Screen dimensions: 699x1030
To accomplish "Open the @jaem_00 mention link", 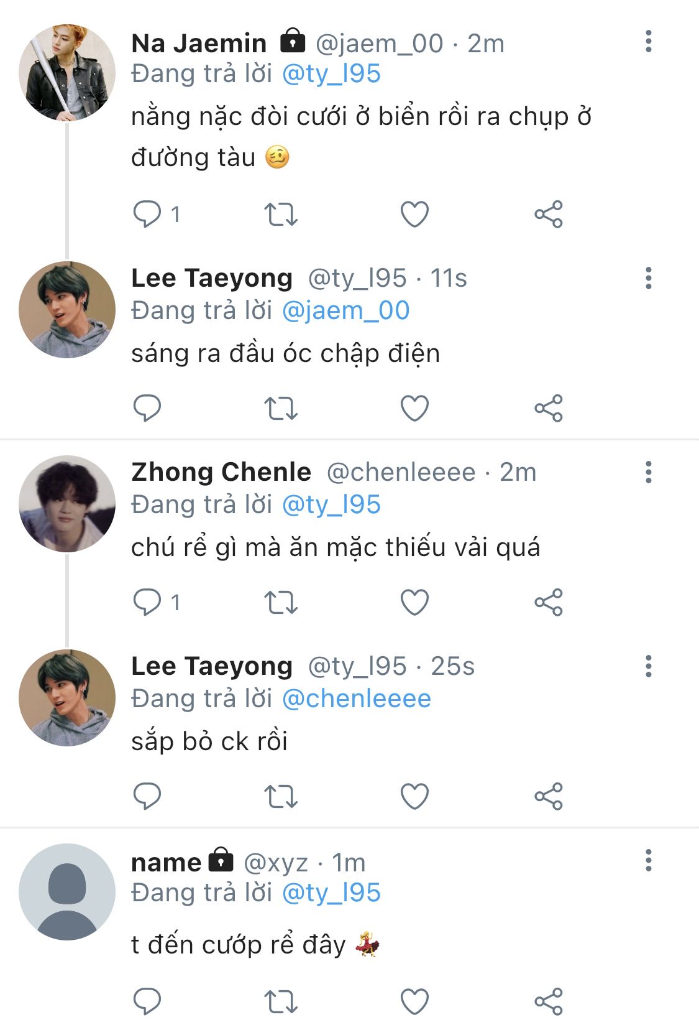I will (x=345, y=311).
